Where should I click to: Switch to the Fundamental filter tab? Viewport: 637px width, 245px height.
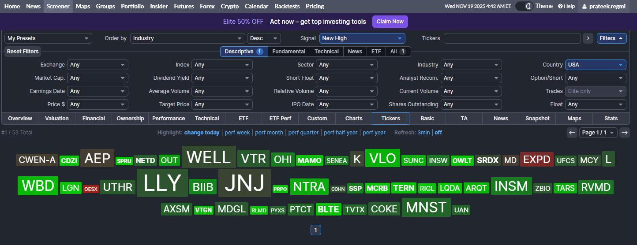pyautogui.click(x=289, y=52)
